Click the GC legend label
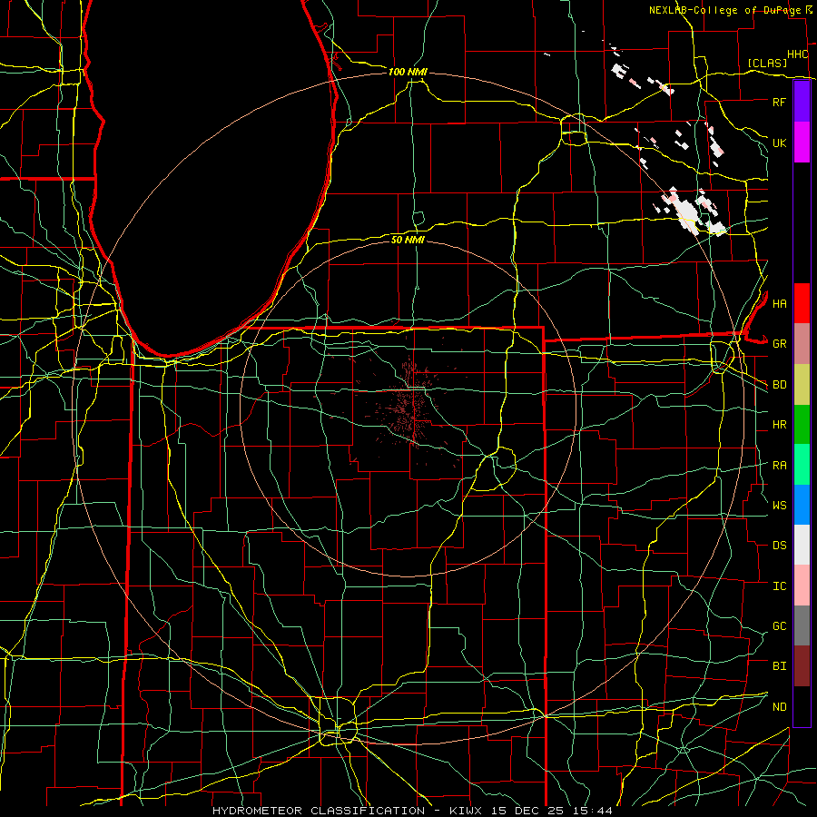 point(780,625)
